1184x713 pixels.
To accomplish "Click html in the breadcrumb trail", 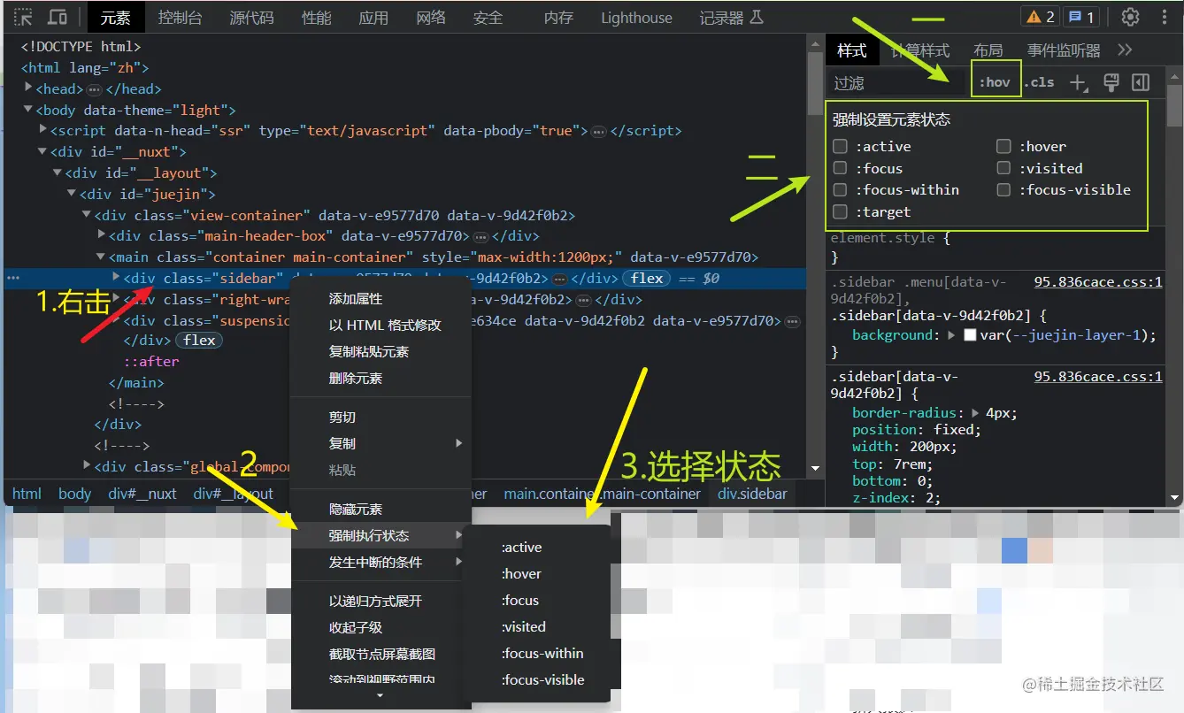I will tap(27, 494).
